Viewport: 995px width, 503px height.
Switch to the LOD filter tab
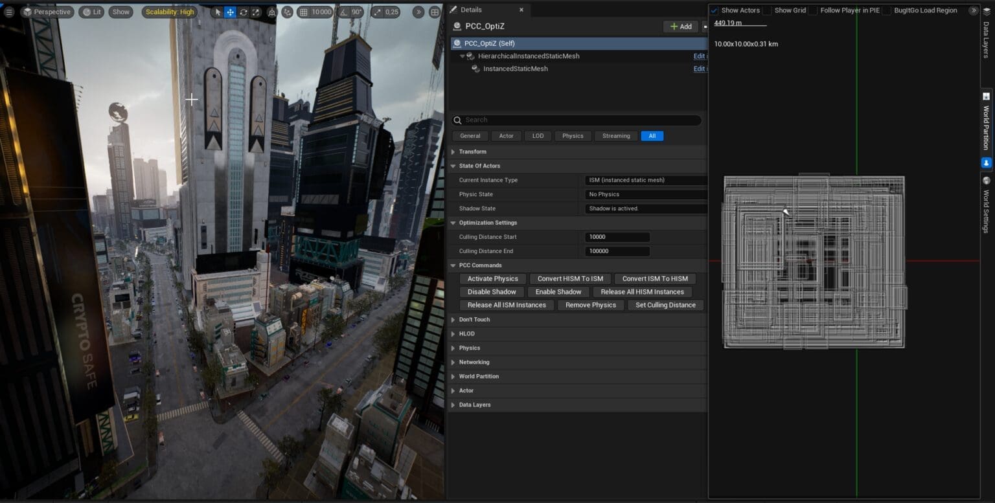tap(538, 136)
